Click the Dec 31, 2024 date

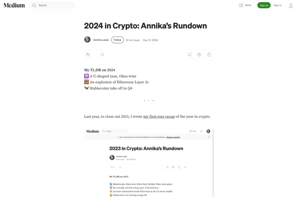click(150, 40)
